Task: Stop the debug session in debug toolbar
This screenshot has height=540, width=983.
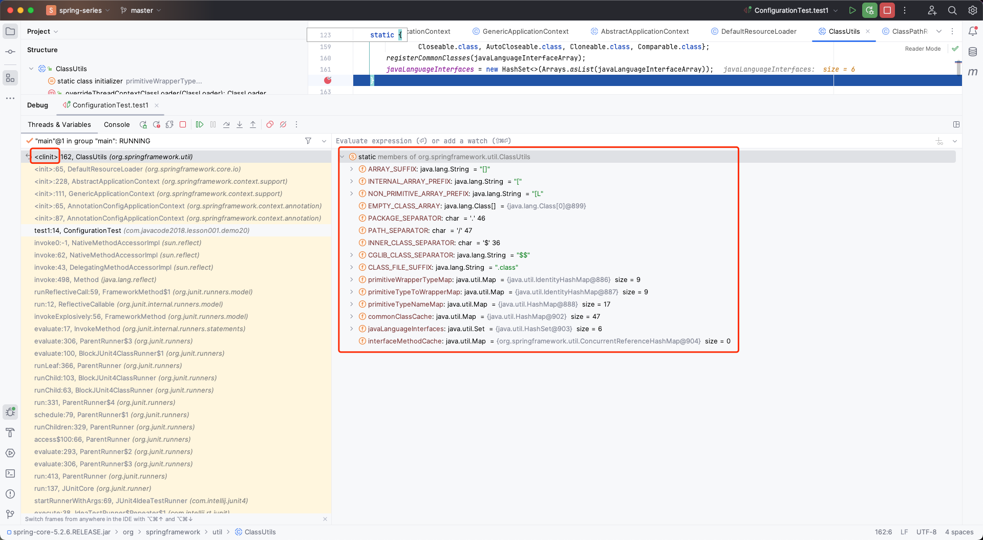Action: tap(183, 124)
